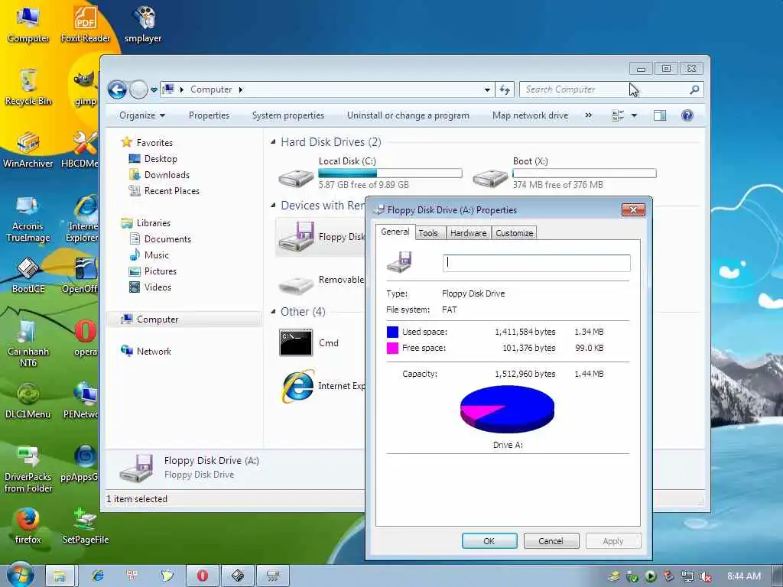This screenshot has height=587, width=783.
Task: Select the Floppy Disk drive icon in Explorer
Action: point(297,237)
